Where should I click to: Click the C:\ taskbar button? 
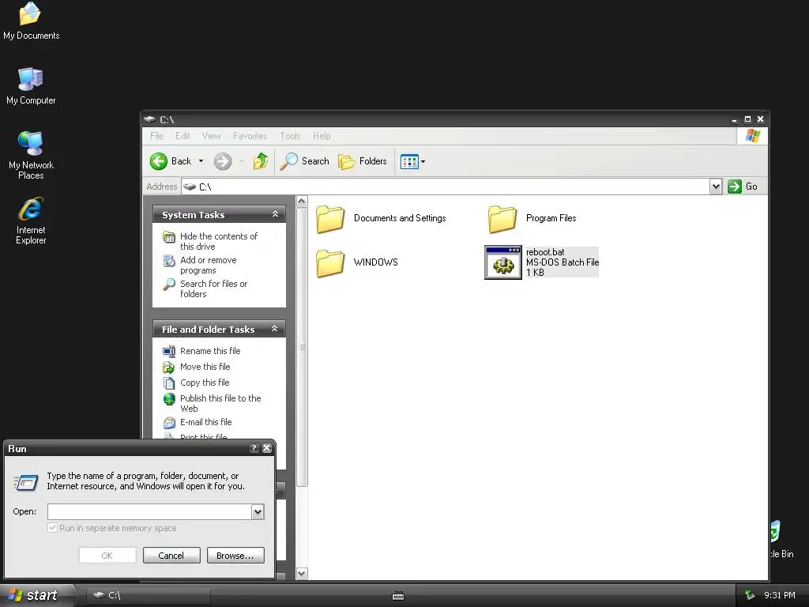point(148,595)
